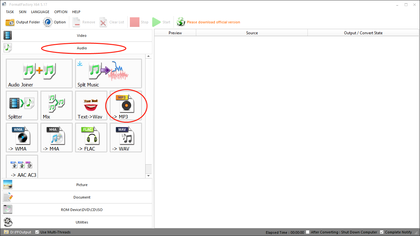
Task: Click the audio panel scroll up arrow
Action: pyautogui.click(x=148, y=56)
